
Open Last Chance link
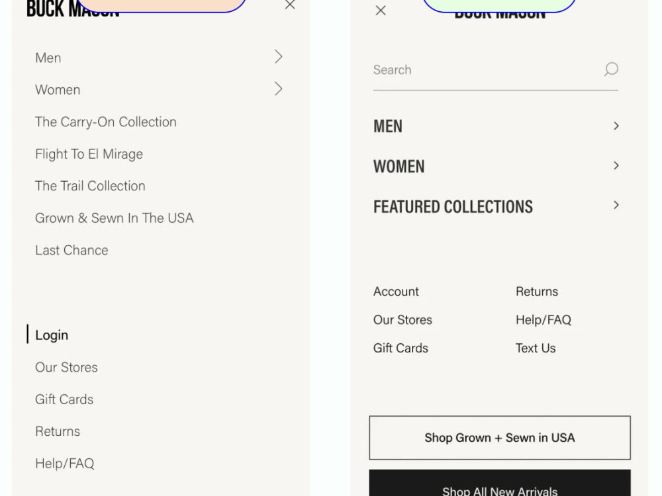coord(71,250)
